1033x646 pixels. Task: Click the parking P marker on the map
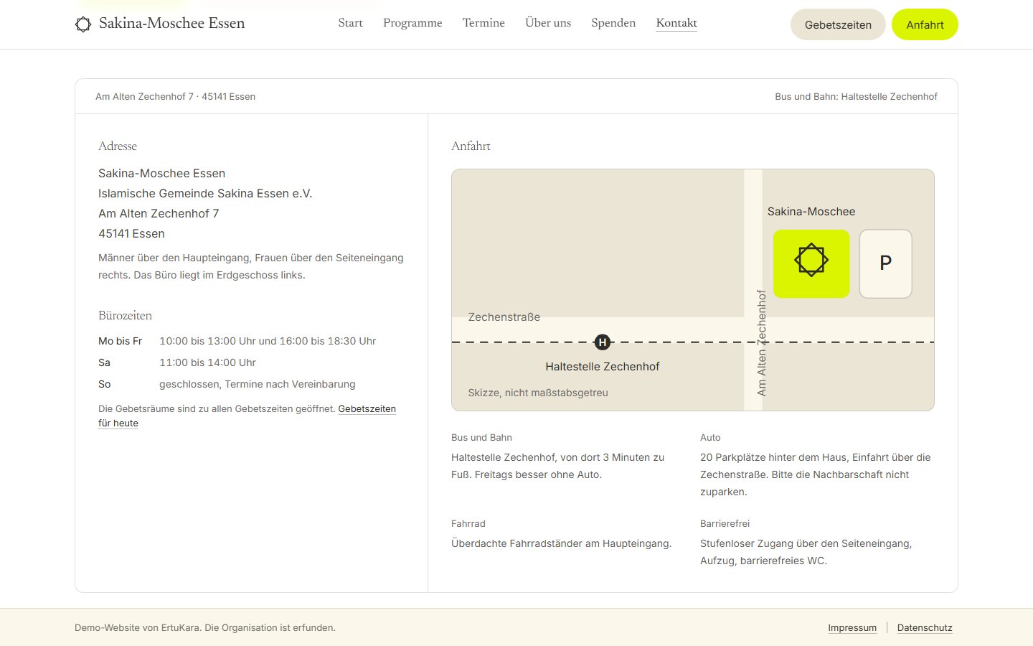click(886, 263)
